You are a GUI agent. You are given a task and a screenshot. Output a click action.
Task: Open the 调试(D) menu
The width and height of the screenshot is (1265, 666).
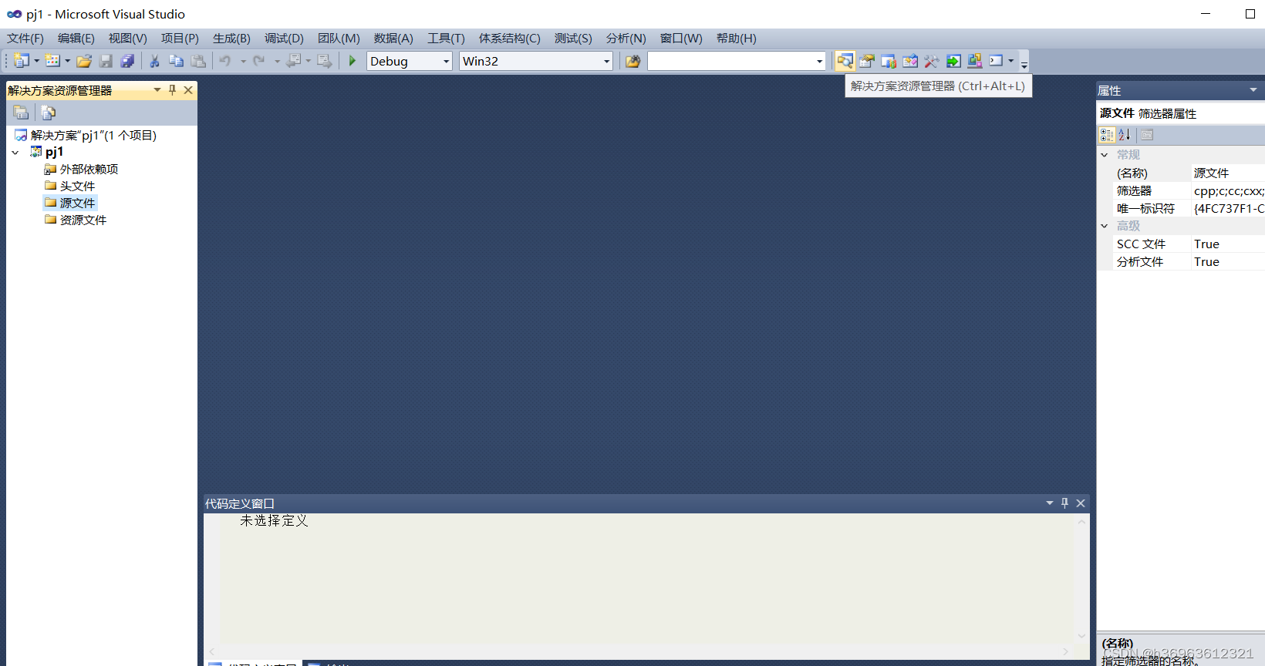pos(284,39)
